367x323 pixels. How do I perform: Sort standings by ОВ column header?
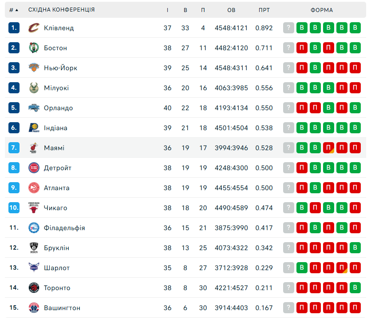[231, 10]
